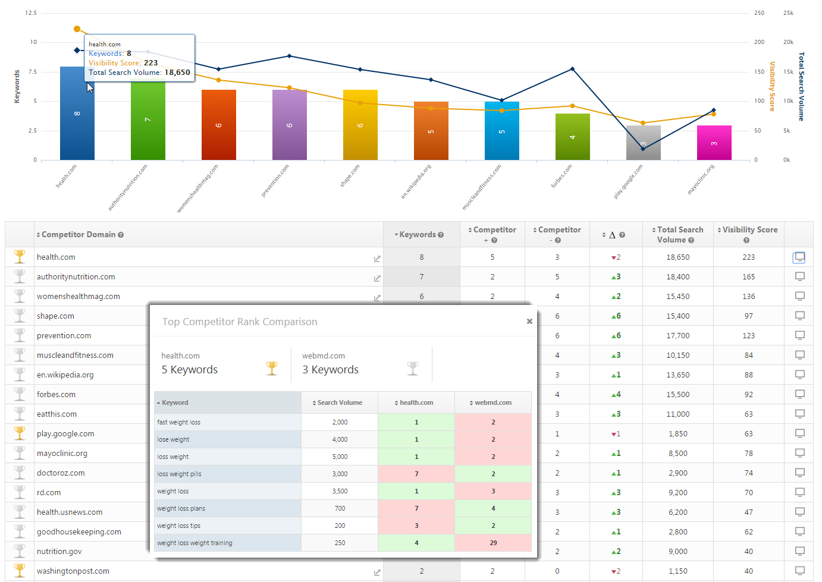822x582 pixels.
Task: Close the Top Competitor Rank Comparison popup
Action: pyautogui.click(x=529, y=322)
